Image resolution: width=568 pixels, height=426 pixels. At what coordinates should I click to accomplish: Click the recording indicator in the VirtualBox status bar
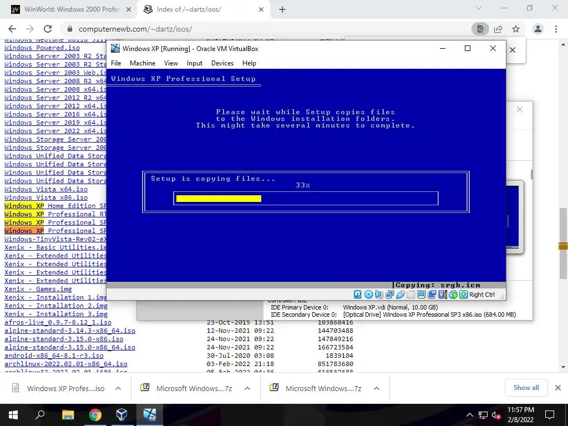[x=432, y=295]
